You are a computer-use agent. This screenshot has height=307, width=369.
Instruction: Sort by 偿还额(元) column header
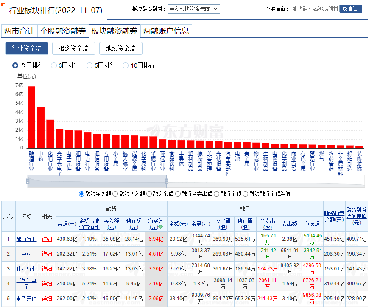(133, 224)
